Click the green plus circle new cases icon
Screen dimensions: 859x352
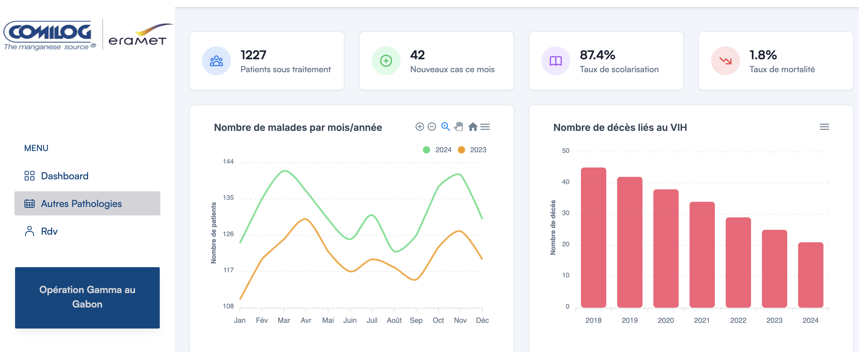(386, 61)
